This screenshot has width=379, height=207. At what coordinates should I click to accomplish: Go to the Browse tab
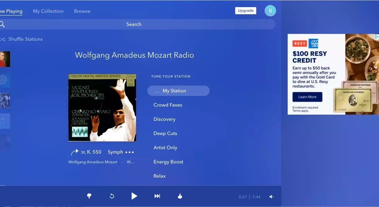coord(82,11)
